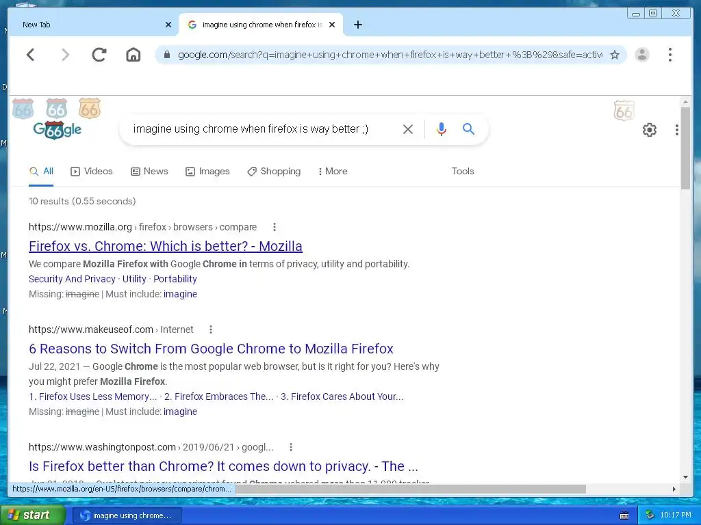Start voice search with the microphone icon

click(442, 129)
